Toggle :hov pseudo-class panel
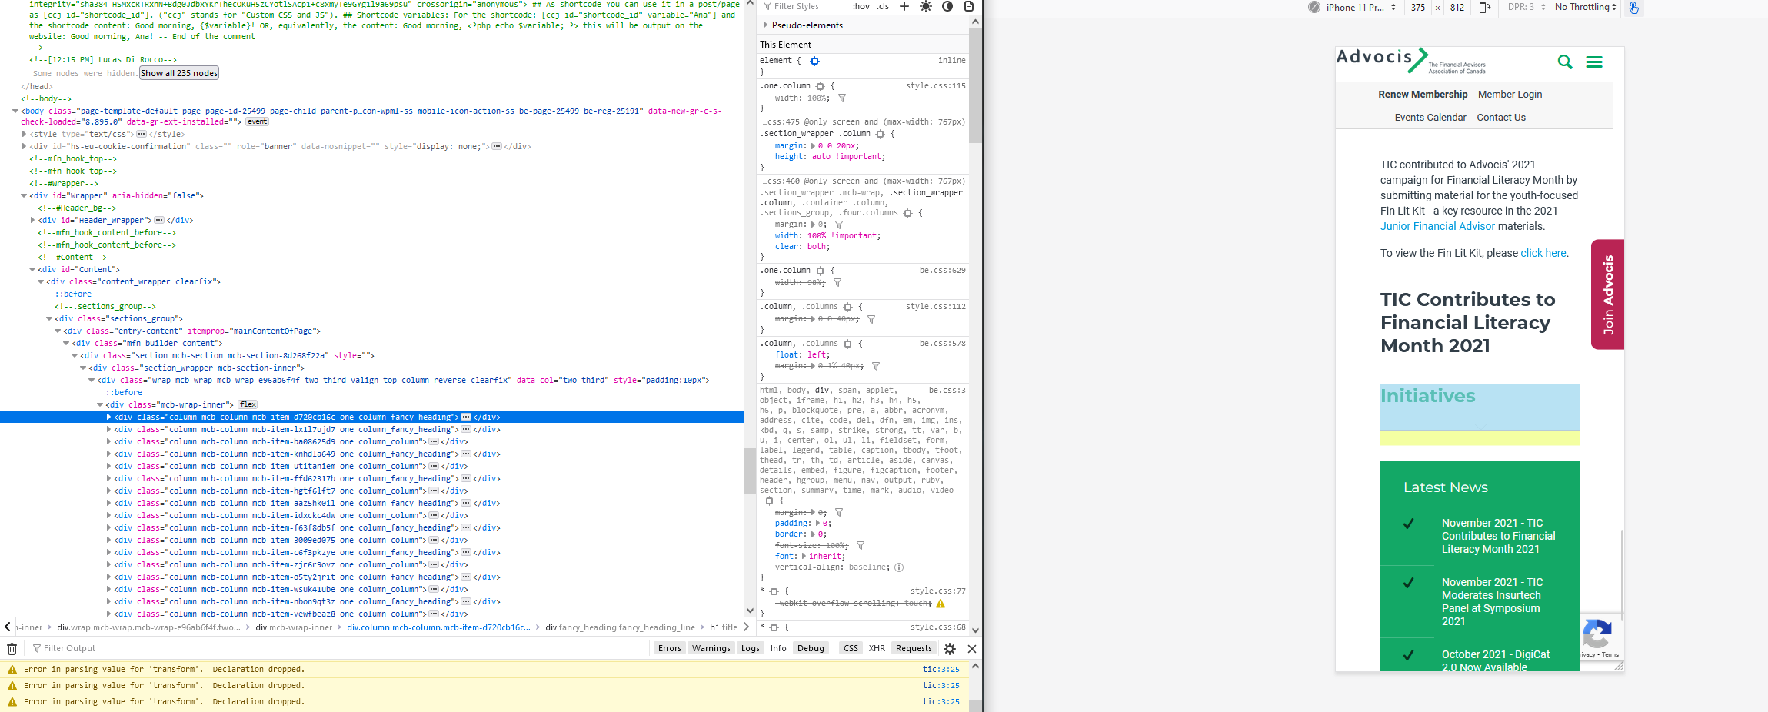 click(x=861, y=6)
